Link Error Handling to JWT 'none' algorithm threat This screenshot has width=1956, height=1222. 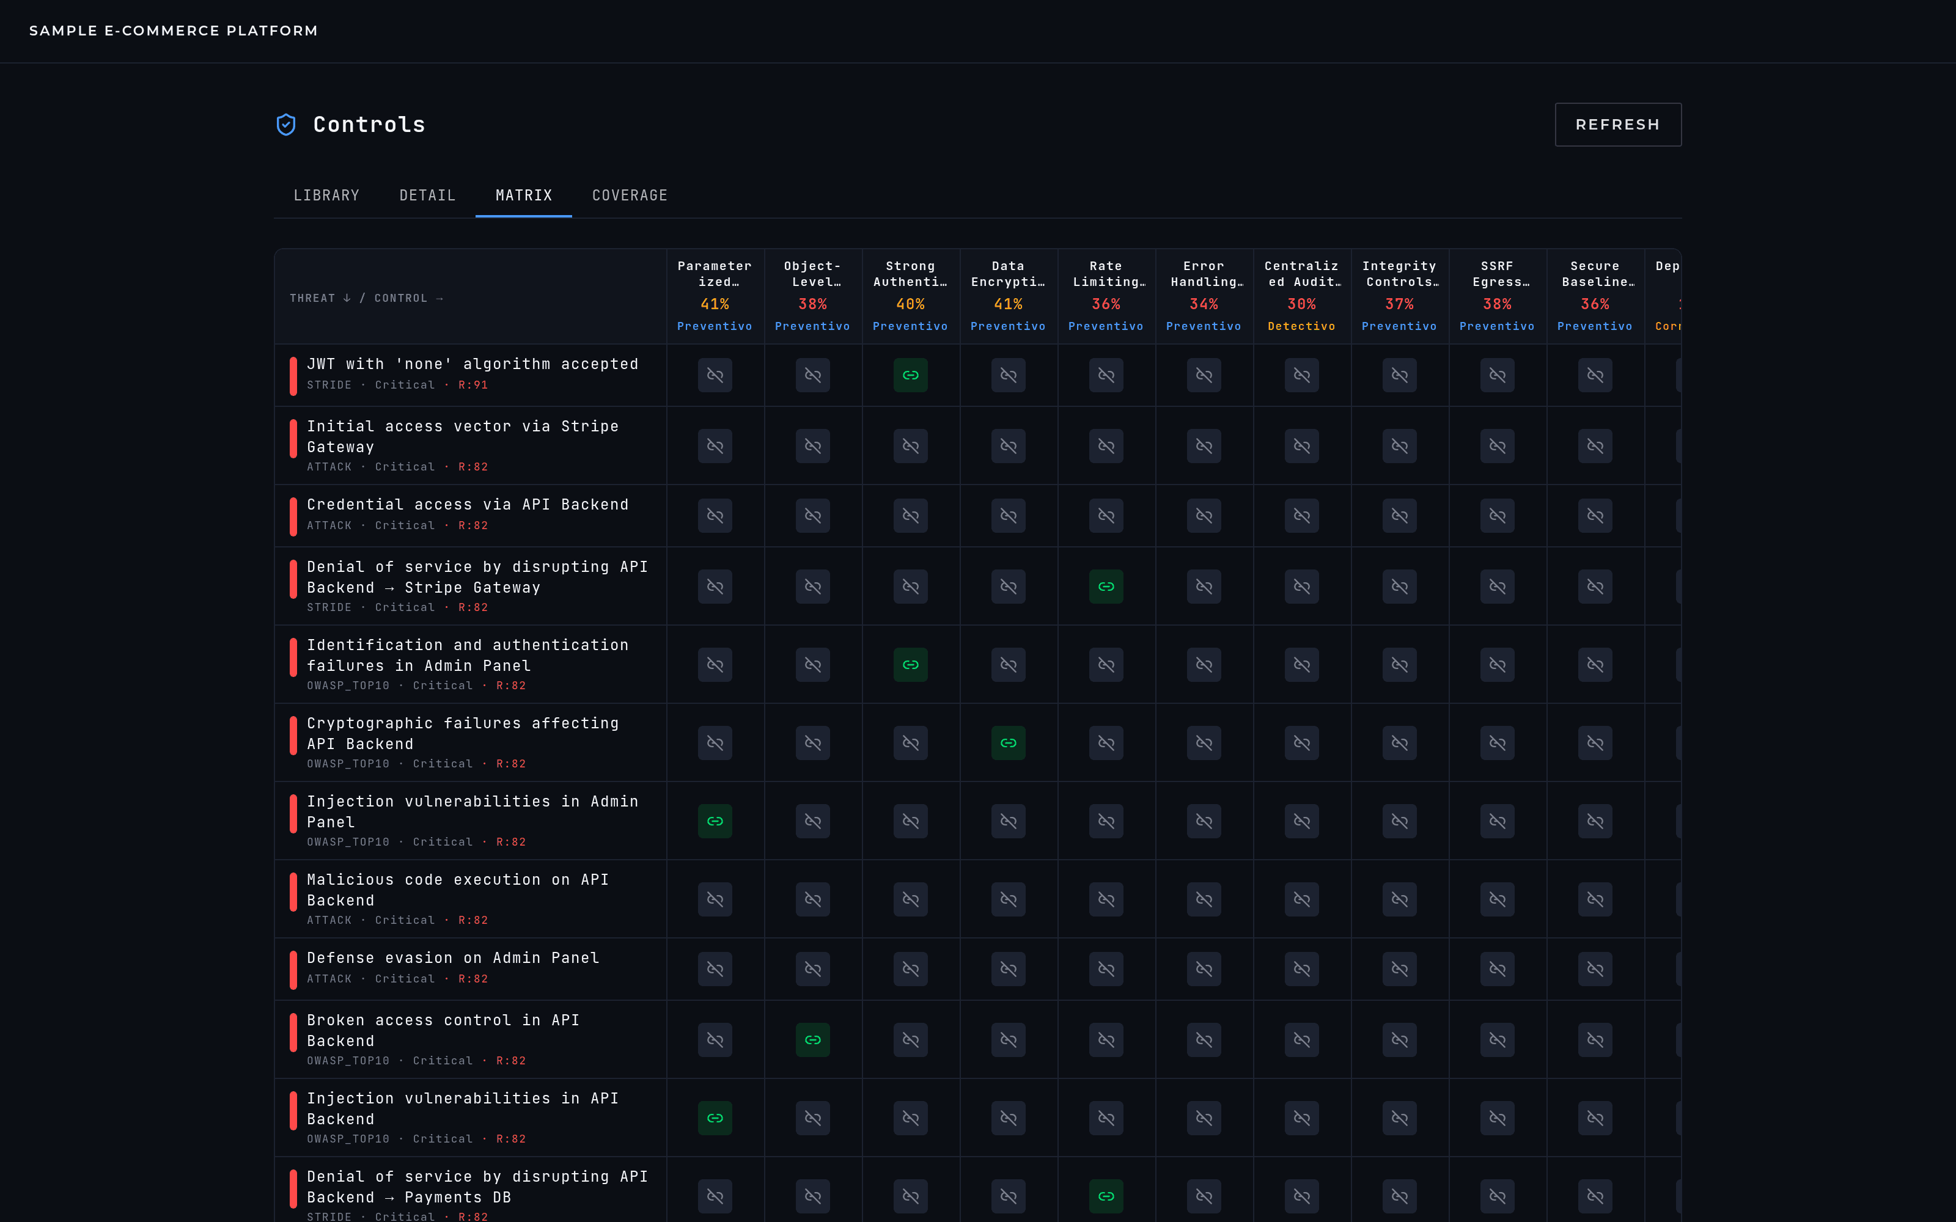[x=1204, y=375]
